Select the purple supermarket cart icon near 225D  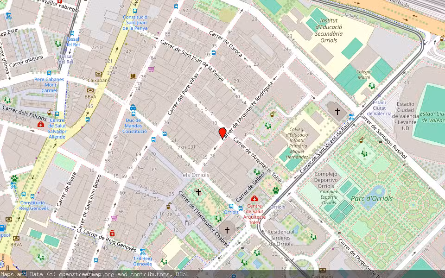(x=152, y=69)
